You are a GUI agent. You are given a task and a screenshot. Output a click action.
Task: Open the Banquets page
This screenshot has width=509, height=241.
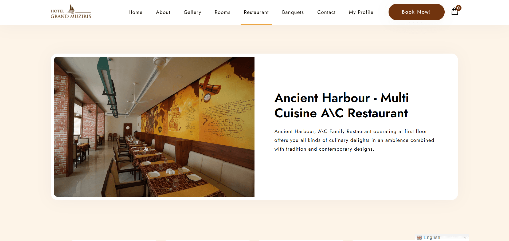(x=293, y=12)
